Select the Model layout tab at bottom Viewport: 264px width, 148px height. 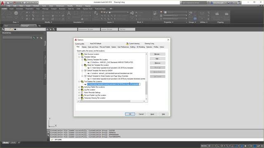[6, 143]
